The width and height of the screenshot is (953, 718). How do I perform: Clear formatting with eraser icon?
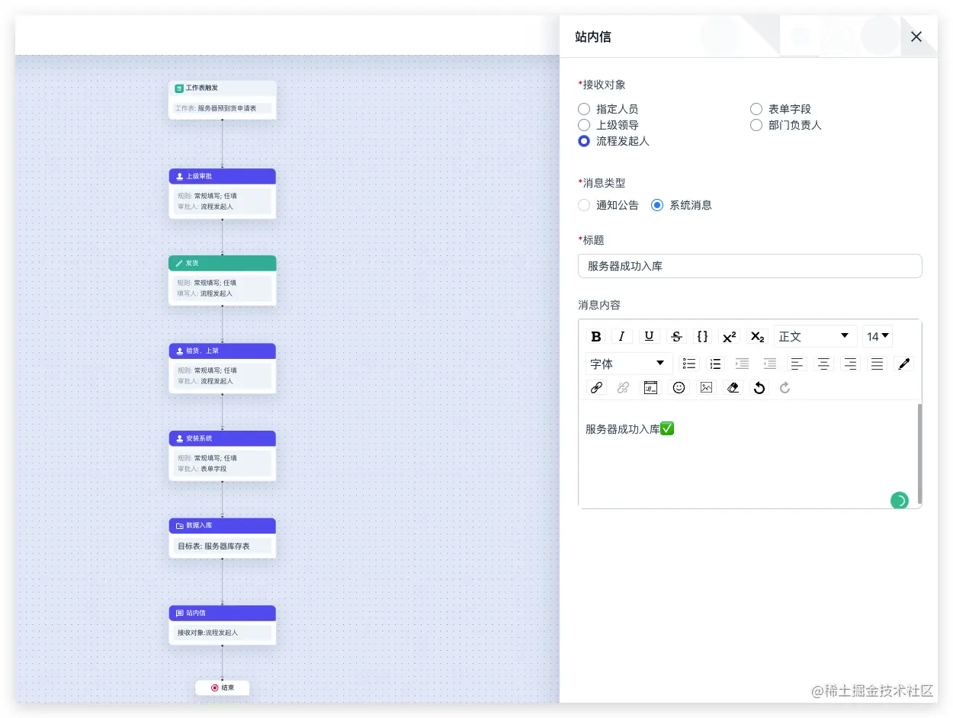coord(733,387)
